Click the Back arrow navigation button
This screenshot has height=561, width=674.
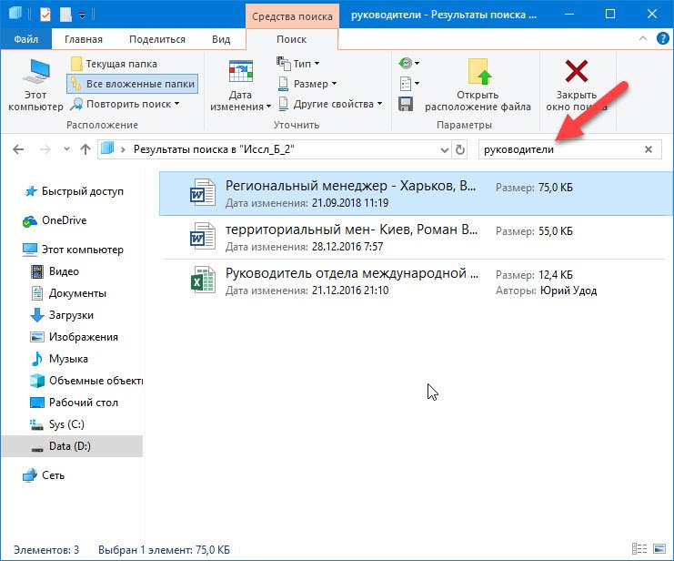[x=19, y=149]
